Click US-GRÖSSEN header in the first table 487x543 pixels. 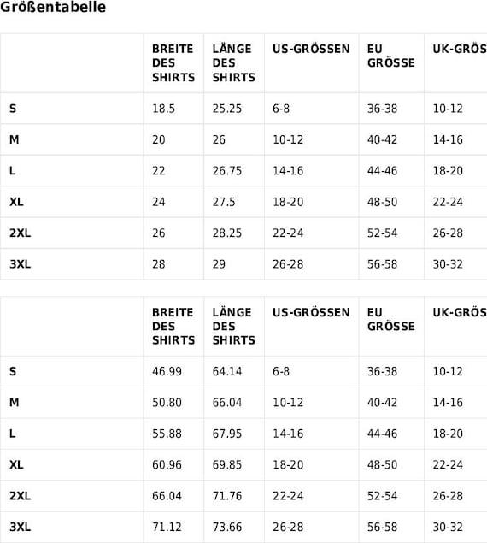tap(311, 49)
